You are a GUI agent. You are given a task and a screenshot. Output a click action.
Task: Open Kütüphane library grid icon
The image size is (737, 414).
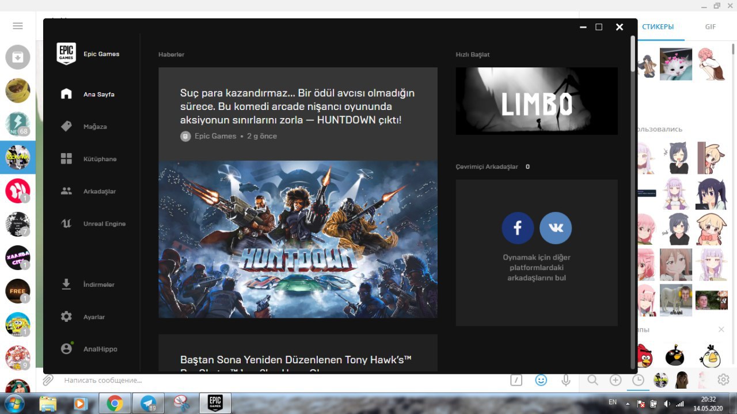[x=66, y=158]
